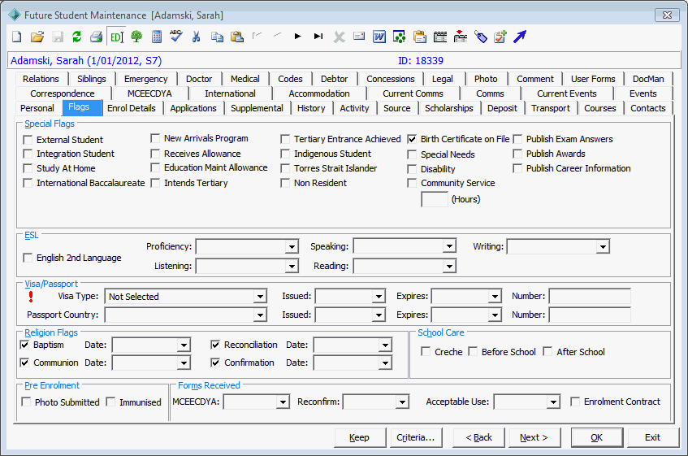The width and height of the screenshot is (688, 456).
Task: Uncheck the Baptism religion flag
Action: pos(24,345)
